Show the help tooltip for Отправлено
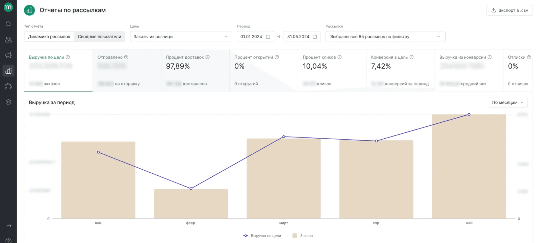The image size is (540, 243). [126, 57]
